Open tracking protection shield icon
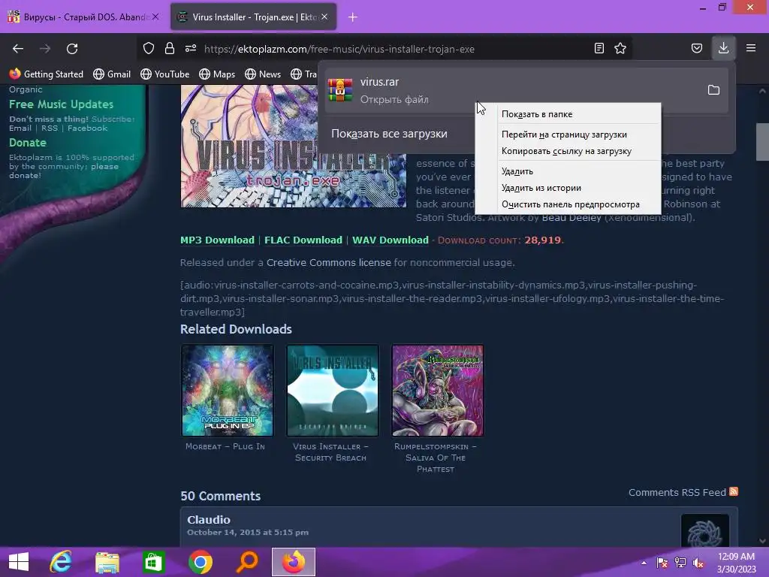The height and width of the screenshot is (577, 769). [149, 48]
